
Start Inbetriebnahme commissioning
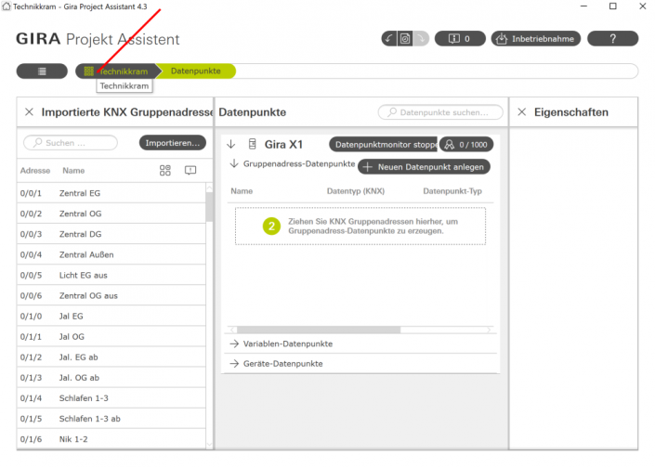tap(535, 39)
